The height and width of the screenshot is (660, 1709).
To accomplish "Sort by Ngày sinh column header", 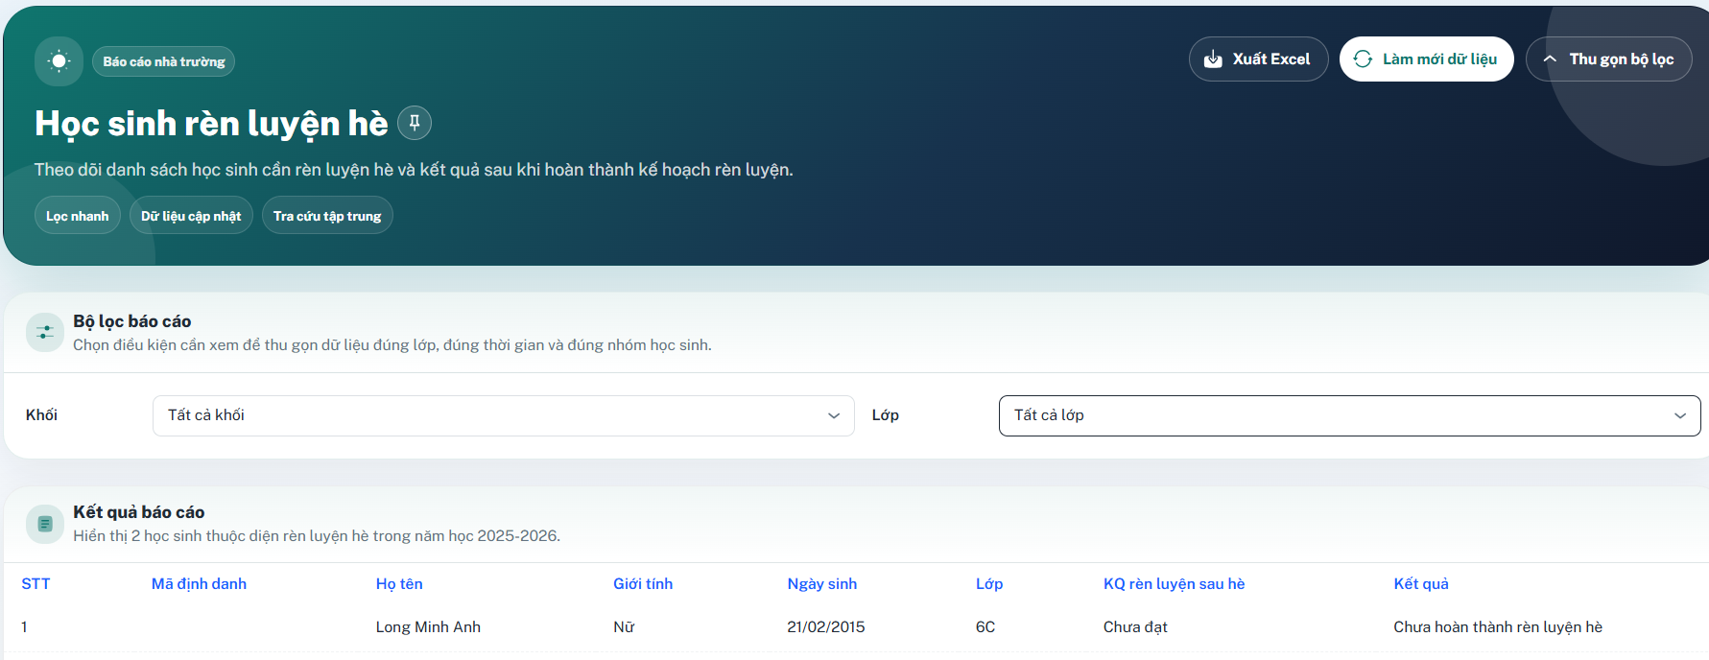I will (822, 583).
